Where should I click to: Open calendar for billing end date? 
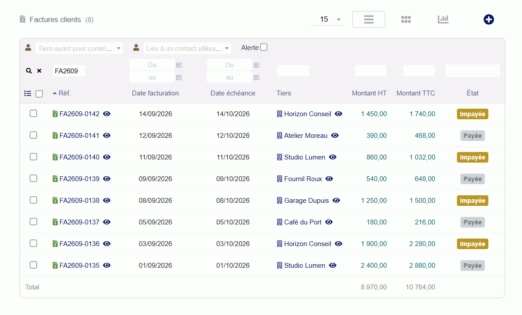(179, 77)
